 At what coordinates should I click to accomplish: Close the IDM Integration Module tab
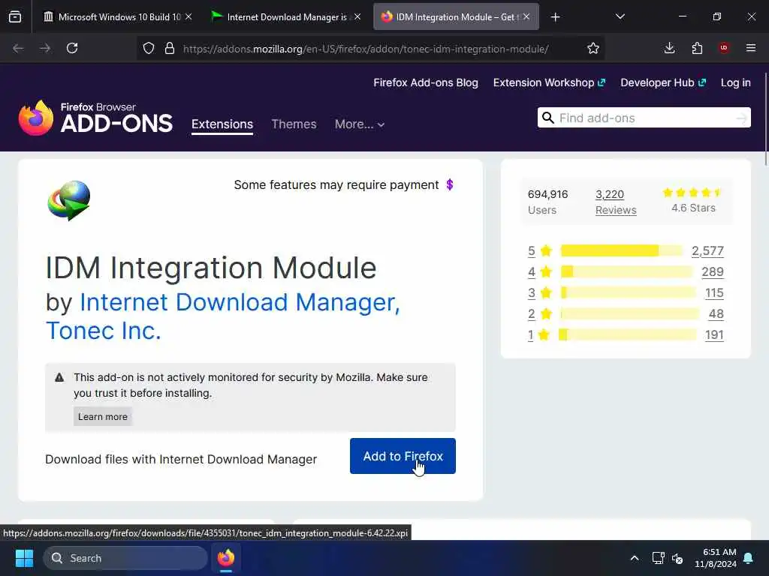coord(526,17)
